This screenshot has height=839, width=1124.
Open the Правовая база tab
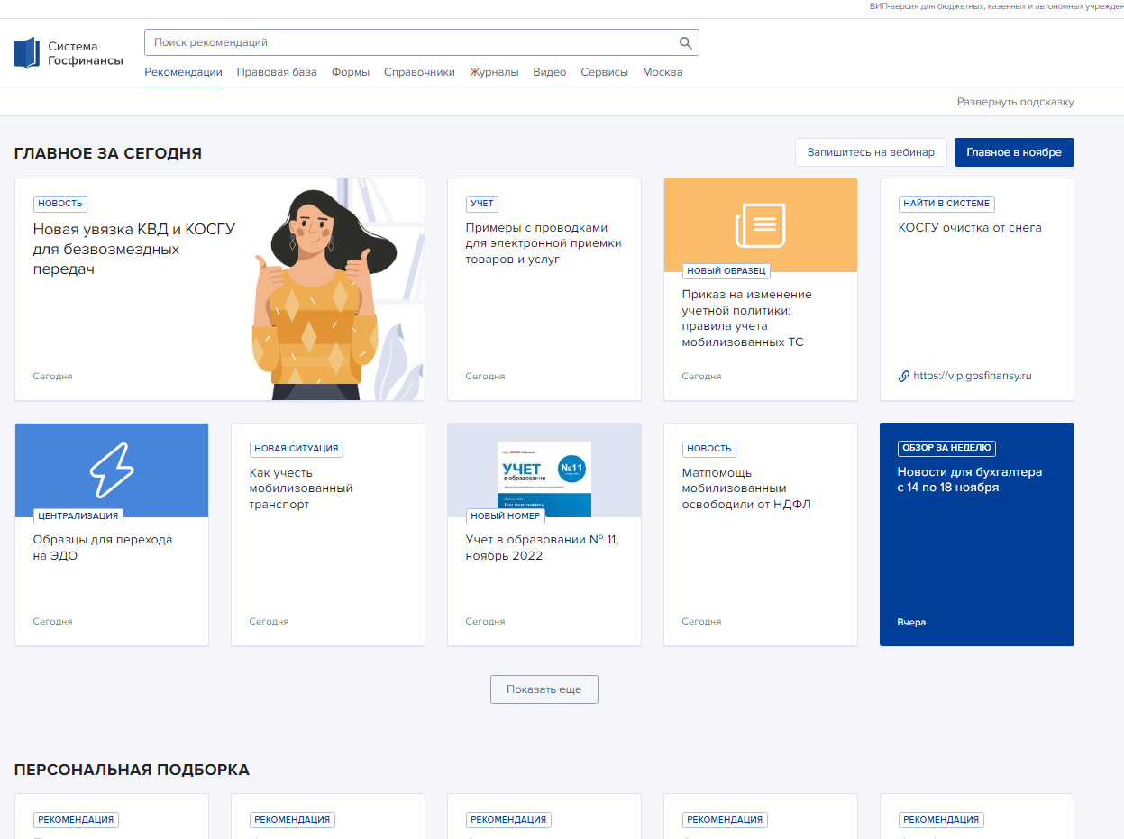pos(277,72)
